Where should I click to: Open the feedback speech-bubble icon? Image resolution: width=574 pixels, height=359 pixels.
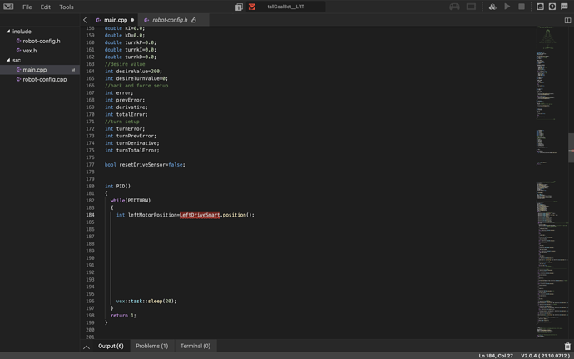tap(564, 6)
